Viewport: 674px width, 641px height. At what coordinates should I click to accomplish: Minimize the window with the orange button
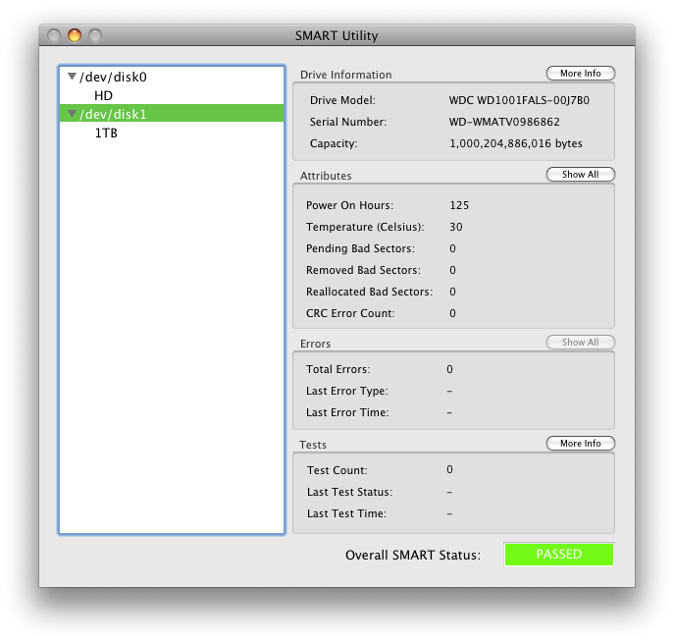(75, 35)
